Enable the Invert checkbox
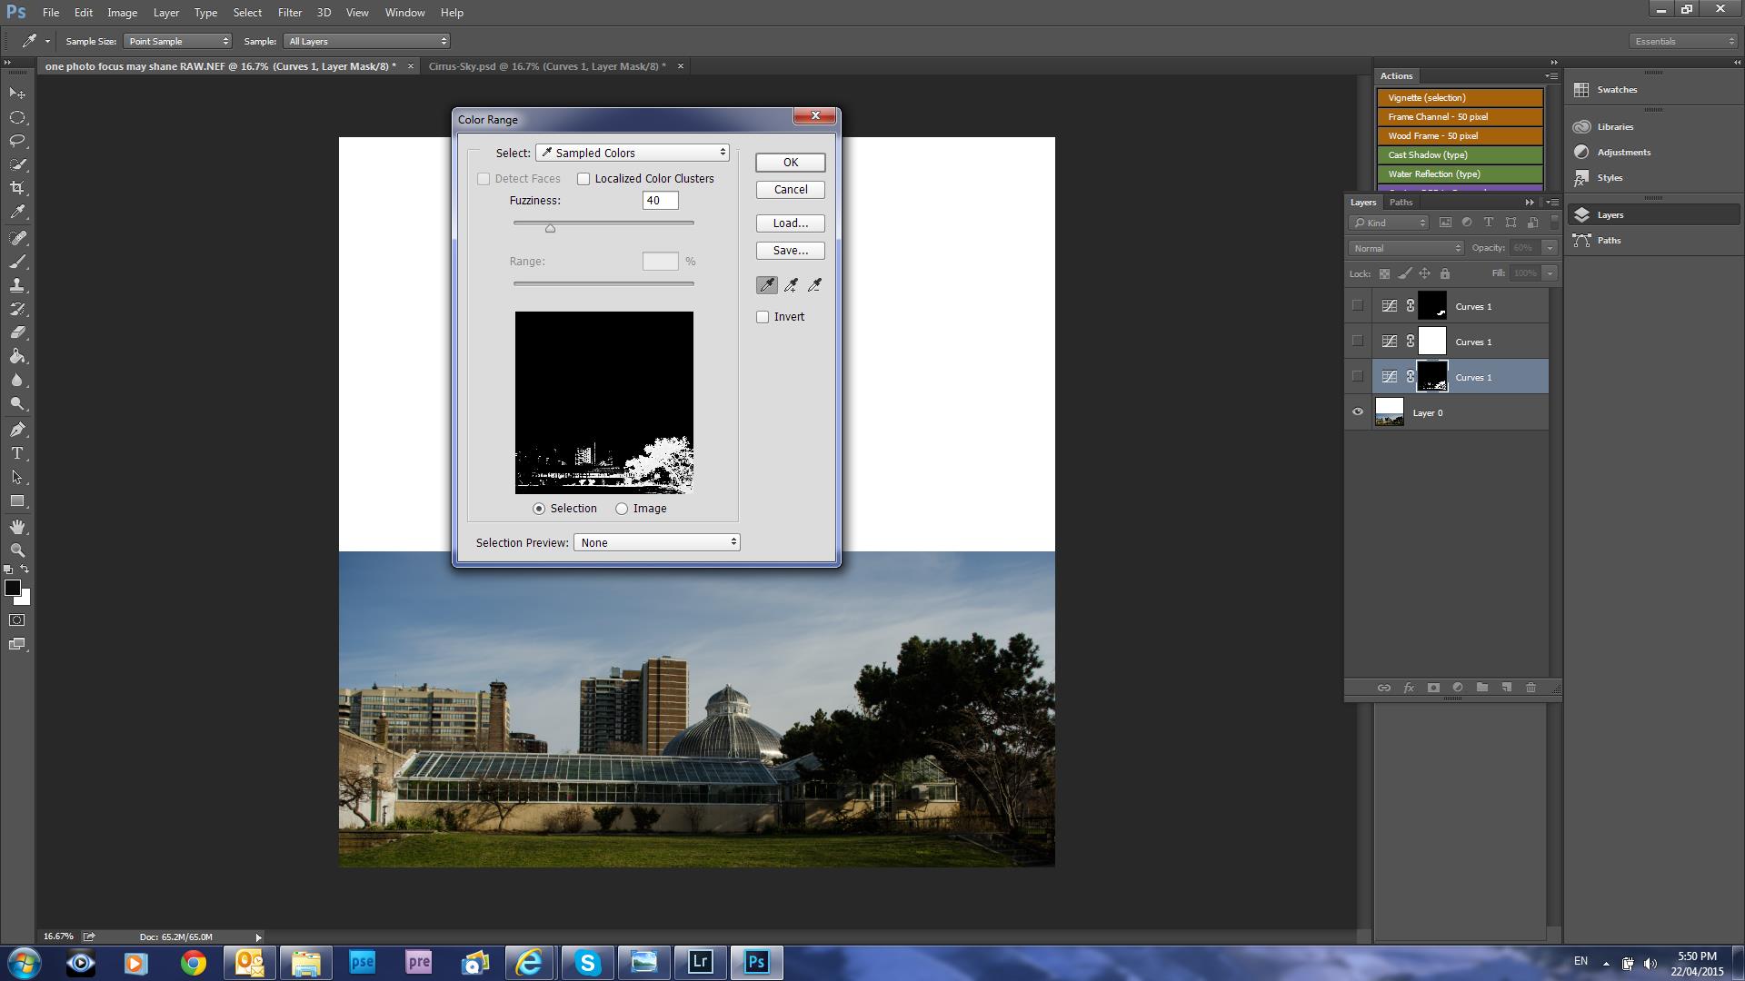The height and width of the screenshot is (981, 1745). click(x=763, y=317)
